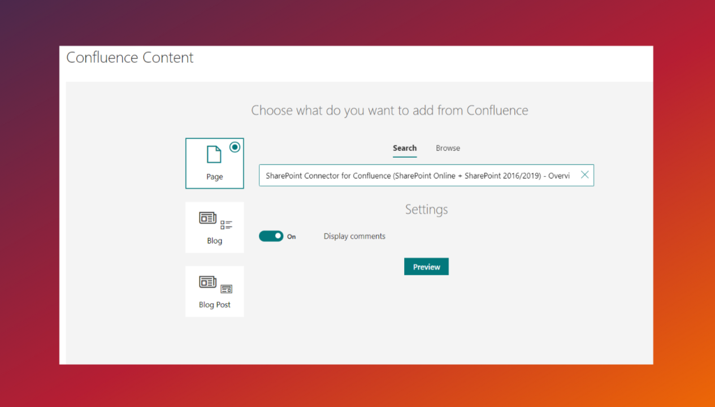715x407 pixels.
Task: Click 'Choose what do you want to add' heading
Action: [x=389, y=110]
